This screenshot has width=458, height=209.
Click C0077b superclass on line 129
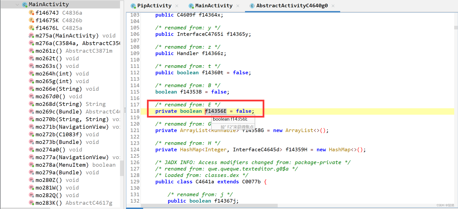(251, 182)
